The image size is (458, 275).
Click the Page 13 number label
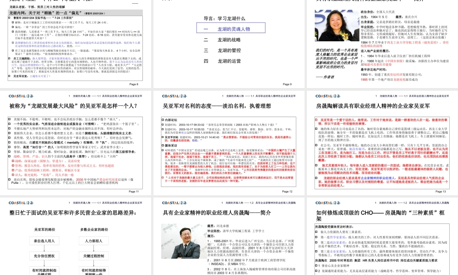[x=441, y=192]
